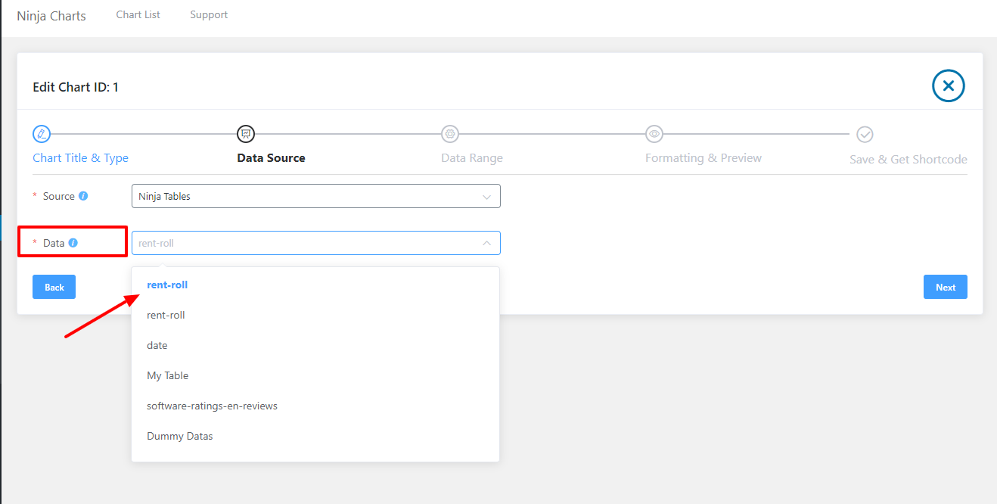The height and width of the screenshot is (504, 997).
Task: Select the highlighted rent-roll option
Action: (166, 284)
